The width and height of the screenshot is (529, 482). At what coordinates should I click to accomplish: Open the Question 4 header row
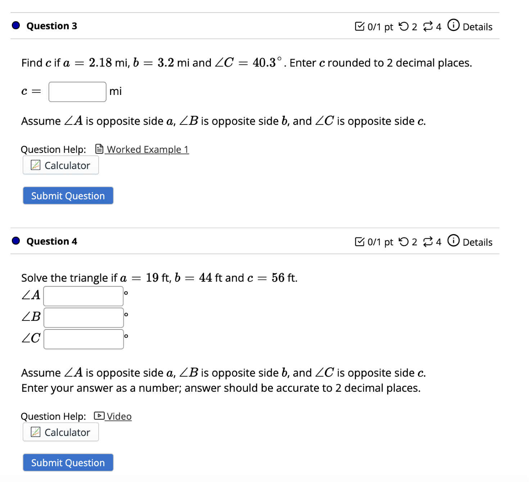[x=51, y=241]
